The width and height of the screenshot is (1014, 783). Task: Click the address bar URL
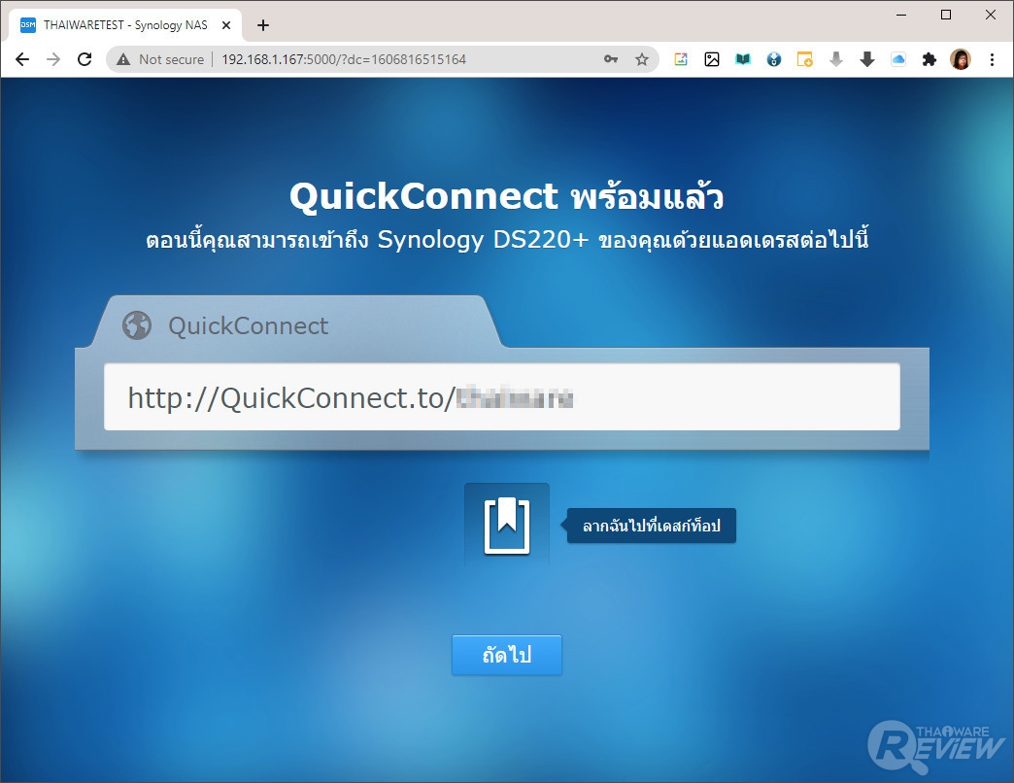click(344, 59)
